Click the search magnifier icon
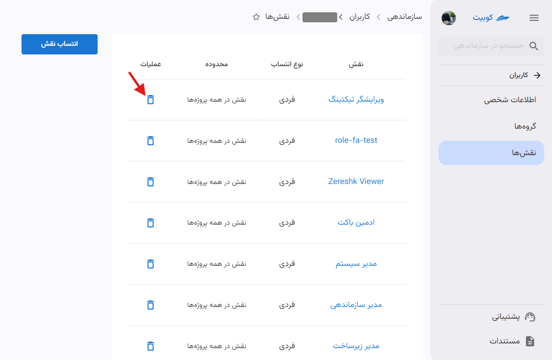Screen dimensions: 552x360 (534, 46)
